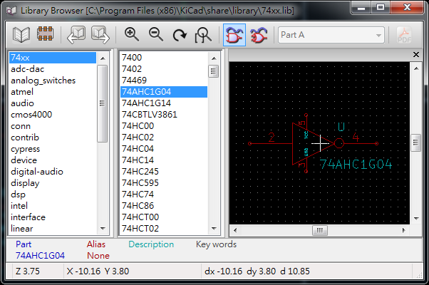429x285 pixels.
Task: Click the canvas horizontal scrollbar thumb
Action: coord(319,230)
